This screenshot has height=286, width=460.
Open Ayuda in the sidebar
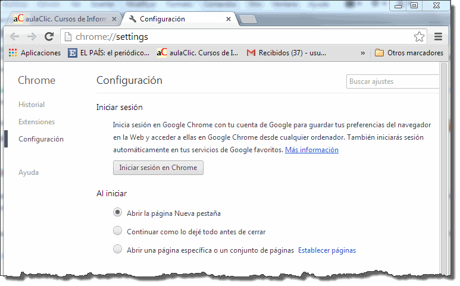(29, 172)
